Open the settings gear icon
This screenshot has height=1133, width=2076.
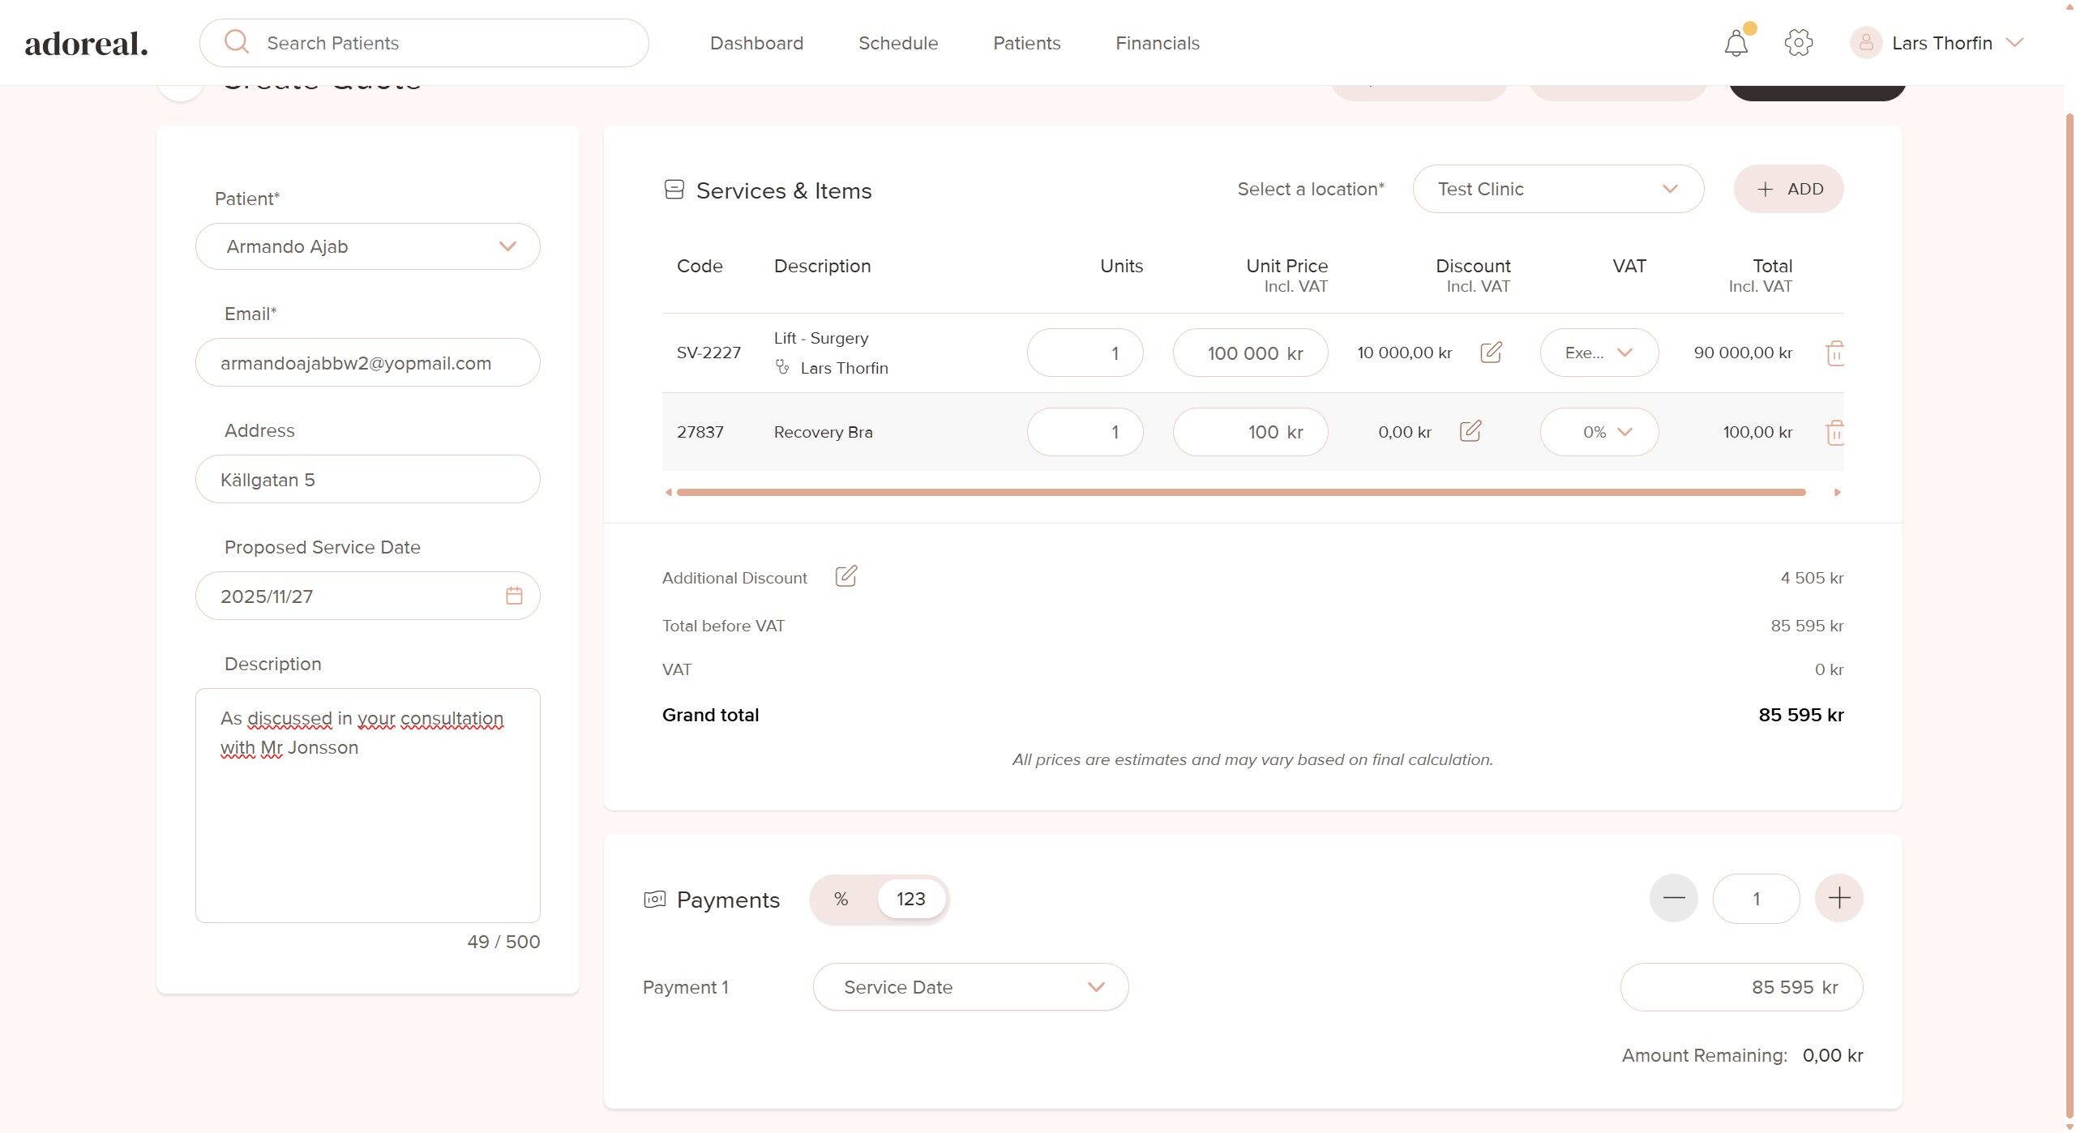pyautogui.click(x=1798, y=43)
